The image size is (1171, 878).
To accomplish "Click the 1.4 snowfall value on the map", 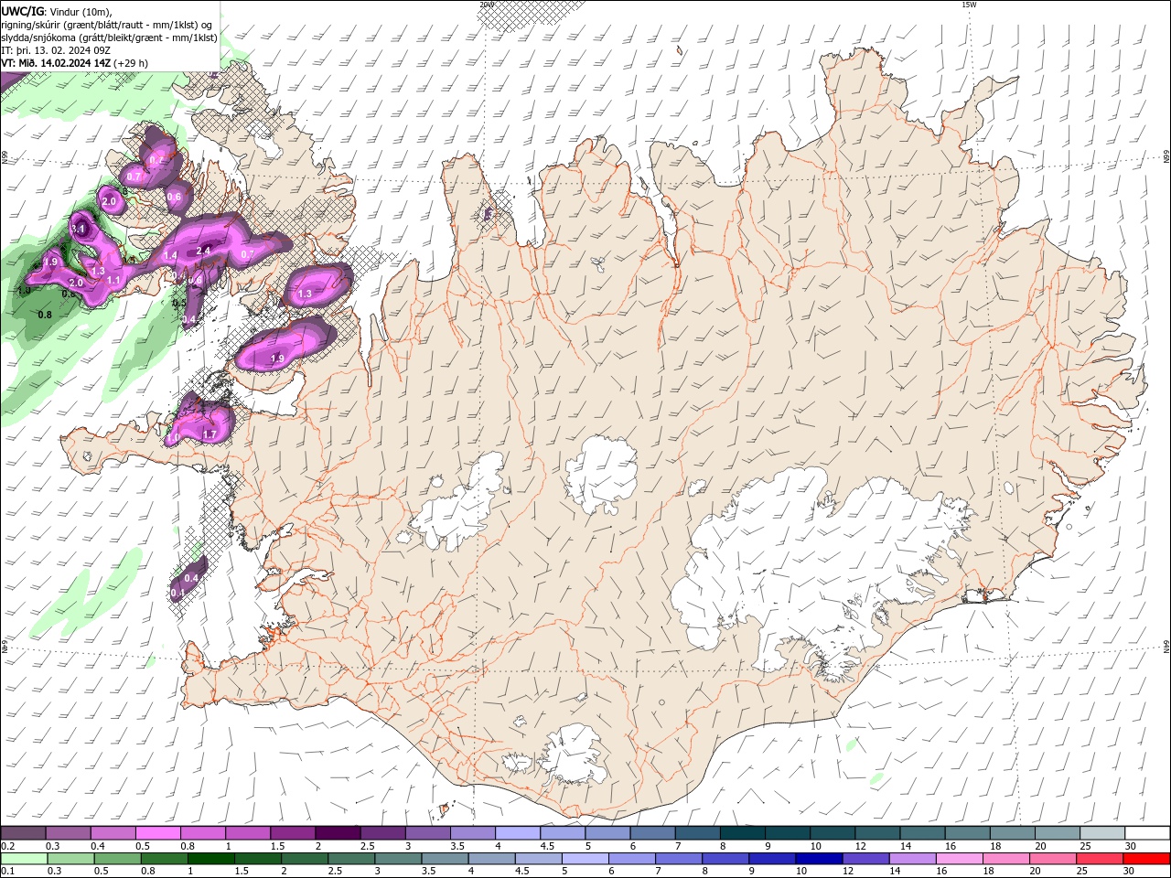I will tap(170, 256).
